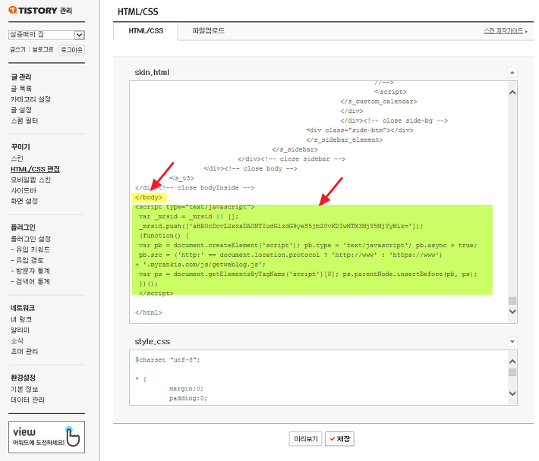Viewport: 539px width, 461px height.
Task: Click the </body> line in code
Action: tap(149, 197)
